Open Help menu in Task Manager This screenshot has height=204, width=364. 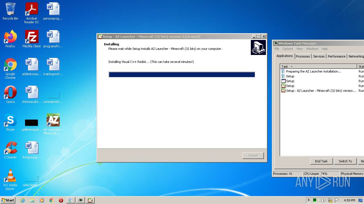pos(324,49)
